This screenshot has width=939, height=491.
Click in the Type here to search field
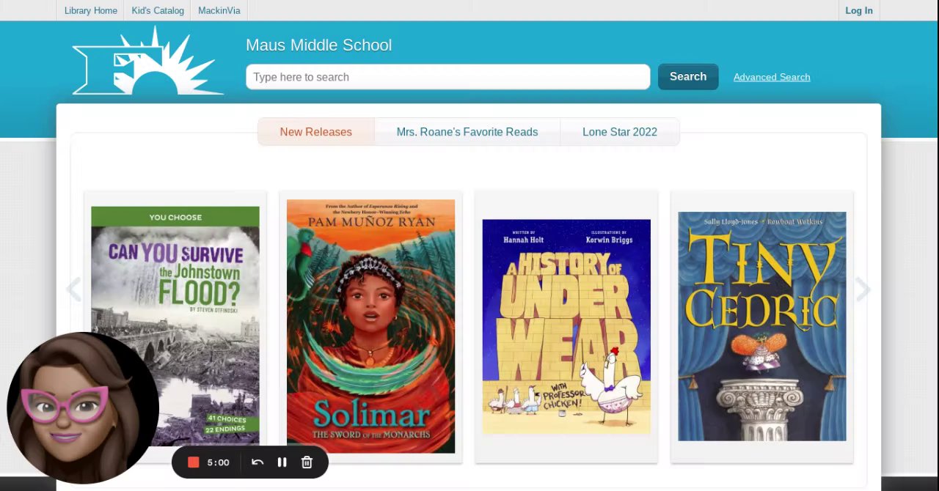point(448,77)
